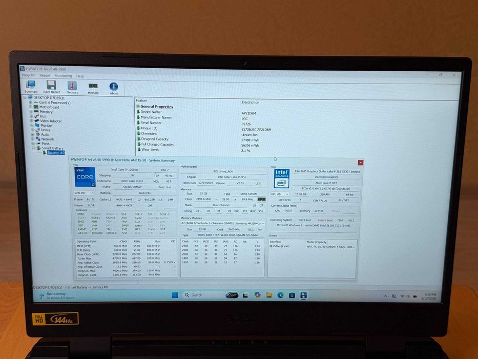
Task: Open the GPU #0 dropdown
Action: (280, 194)
